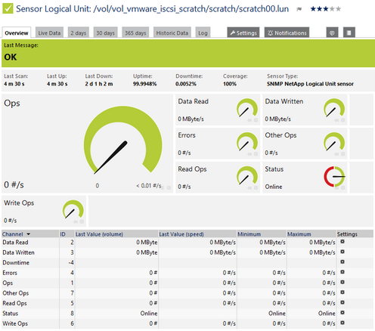Open the 30 days tab
Image resolution: width=375 pixels, height=331 pixels.
point(105,32)
